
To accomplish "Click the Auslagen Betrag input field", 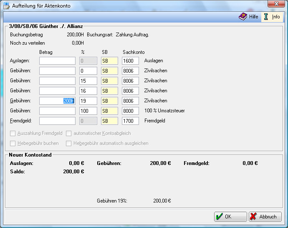I will point(57,61).
